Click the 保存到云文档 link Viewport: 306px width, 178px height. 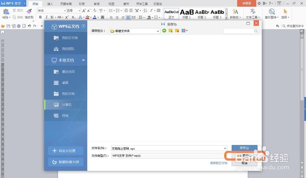pos(218,163)
